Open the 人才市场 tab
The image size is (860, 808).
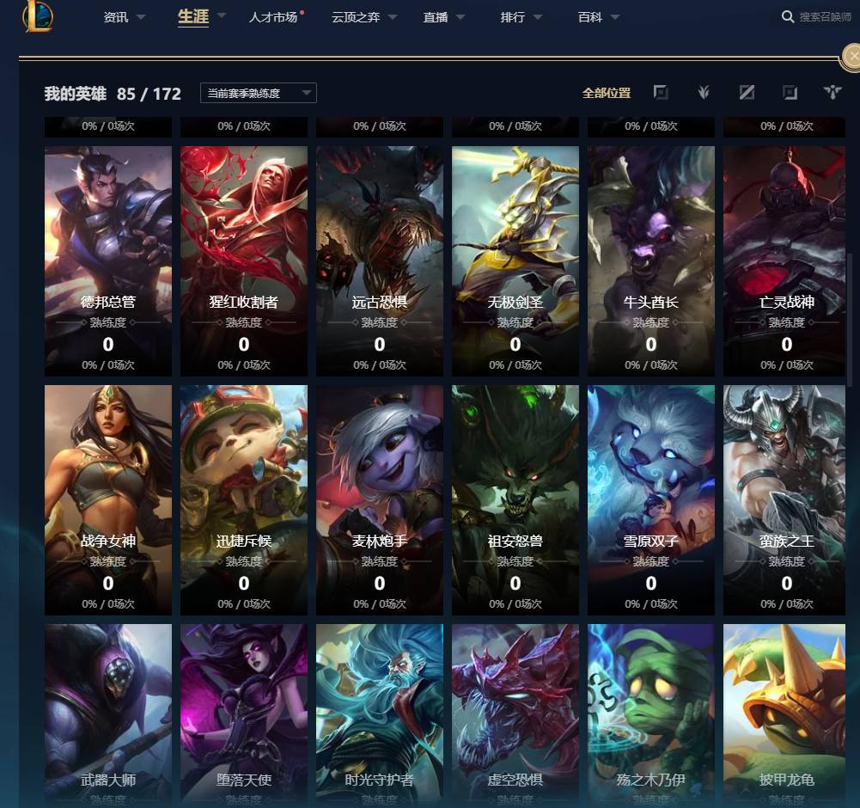click(x=273, y=17)
